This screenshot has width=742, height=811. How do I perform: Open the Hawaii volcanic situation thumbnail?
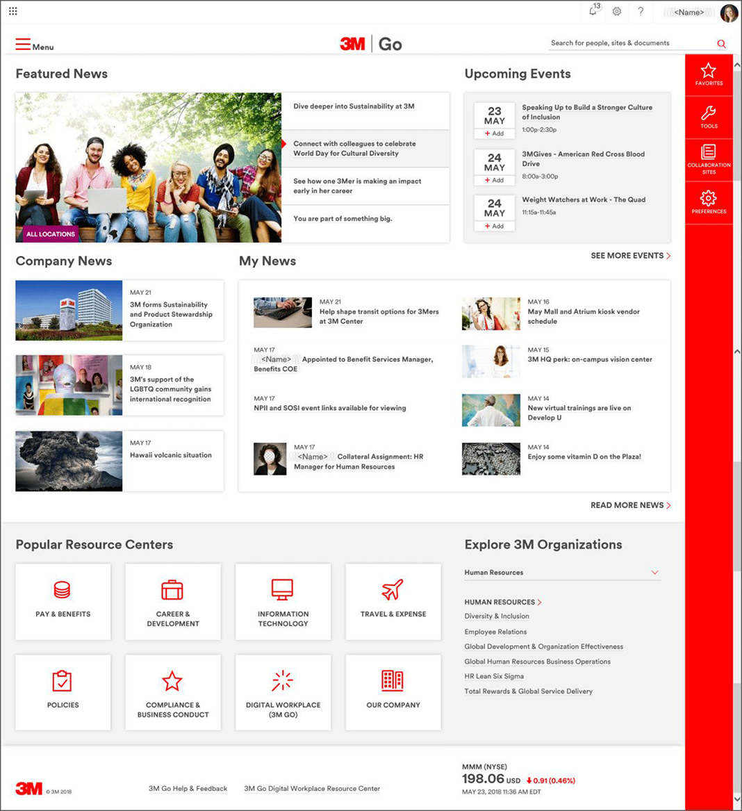69,461
